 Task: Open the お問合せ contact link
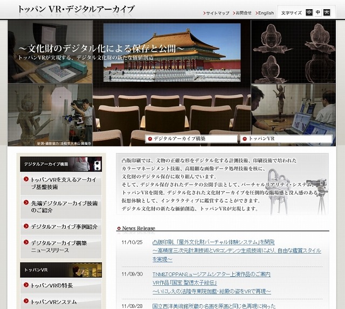[x=244, y=13]
